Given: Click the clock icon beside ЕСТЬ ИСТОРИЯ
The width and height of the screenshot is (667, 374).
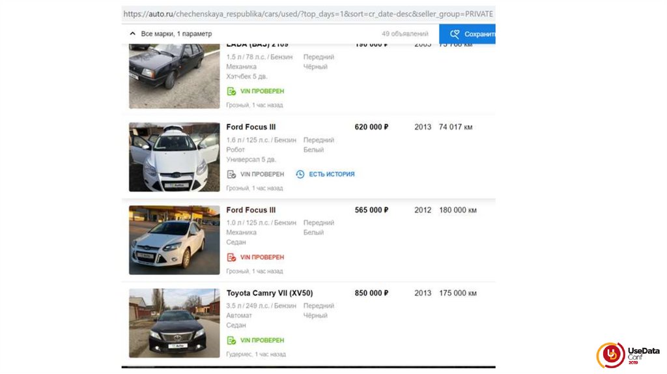Looking at the screenshot, I should 300,174.
